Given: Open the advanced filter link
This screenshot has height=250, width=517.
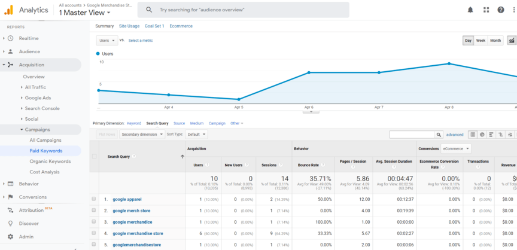Looking at the screenshot, I should [x=455, y=135].
